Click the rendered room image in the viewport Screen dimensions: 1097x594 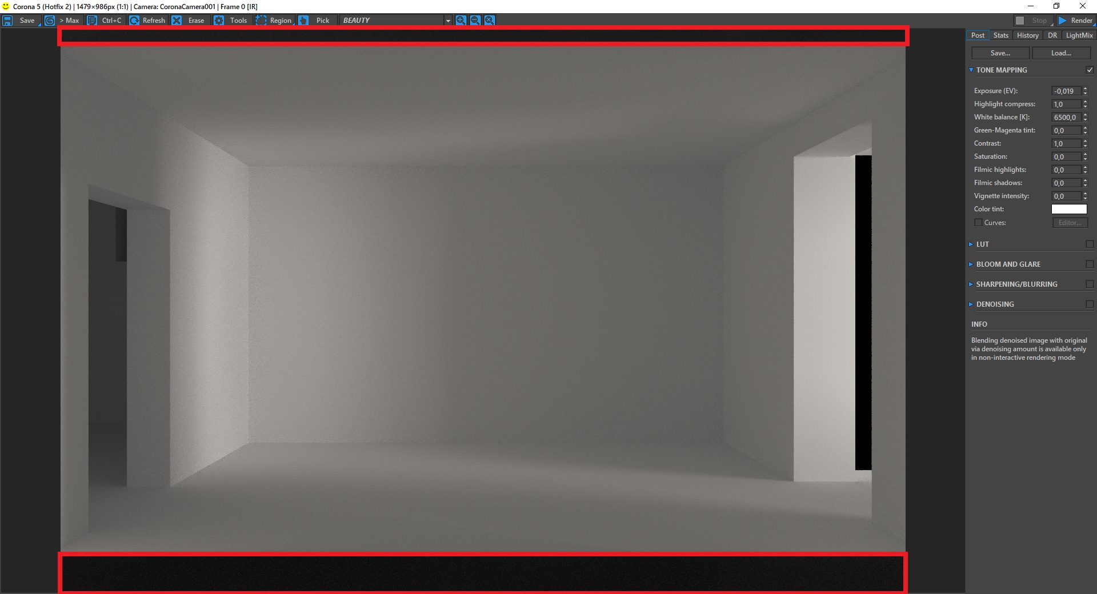pos(483,299)
